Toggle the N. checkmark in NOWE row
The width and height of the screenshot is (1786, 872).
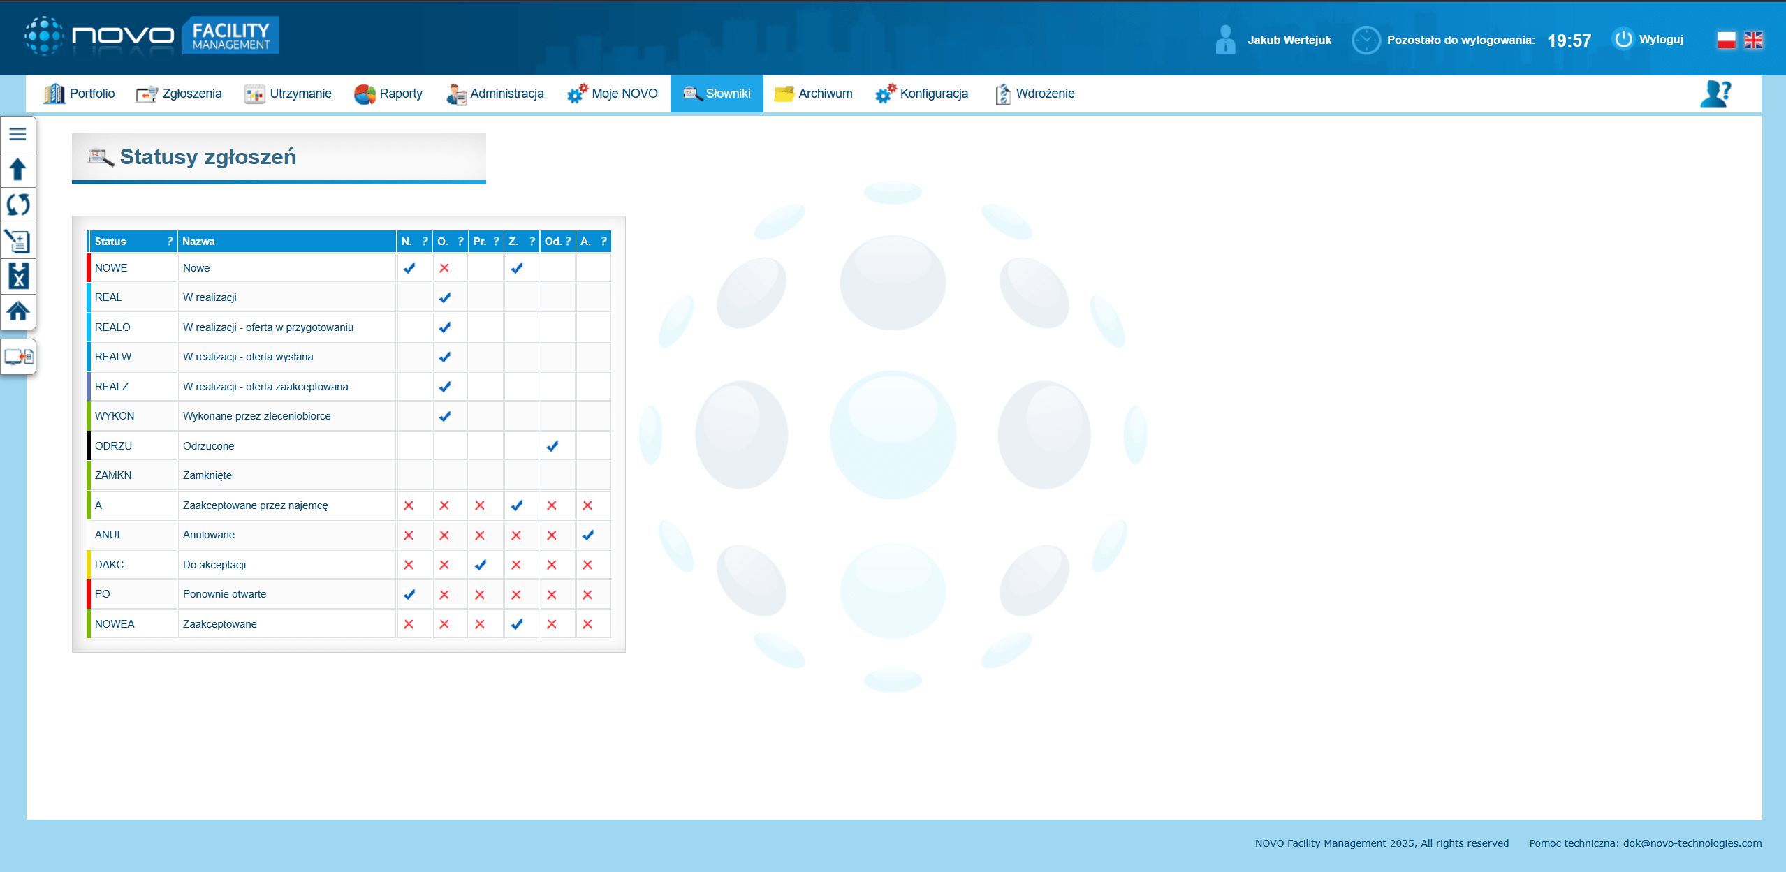point(409,268)
